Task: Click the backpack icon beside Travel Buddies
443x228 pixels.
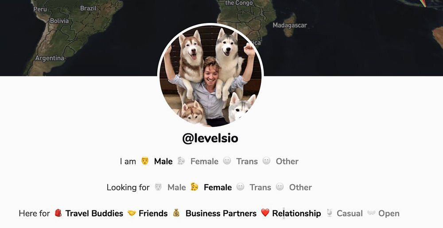Action: point(58,213)
